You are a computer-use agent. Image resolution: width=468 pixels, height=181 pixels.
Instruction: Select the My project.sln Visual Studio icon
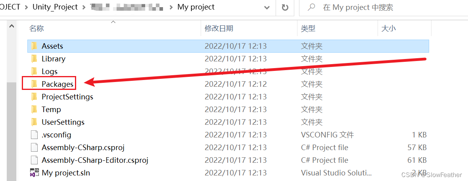tap(35, 173)
